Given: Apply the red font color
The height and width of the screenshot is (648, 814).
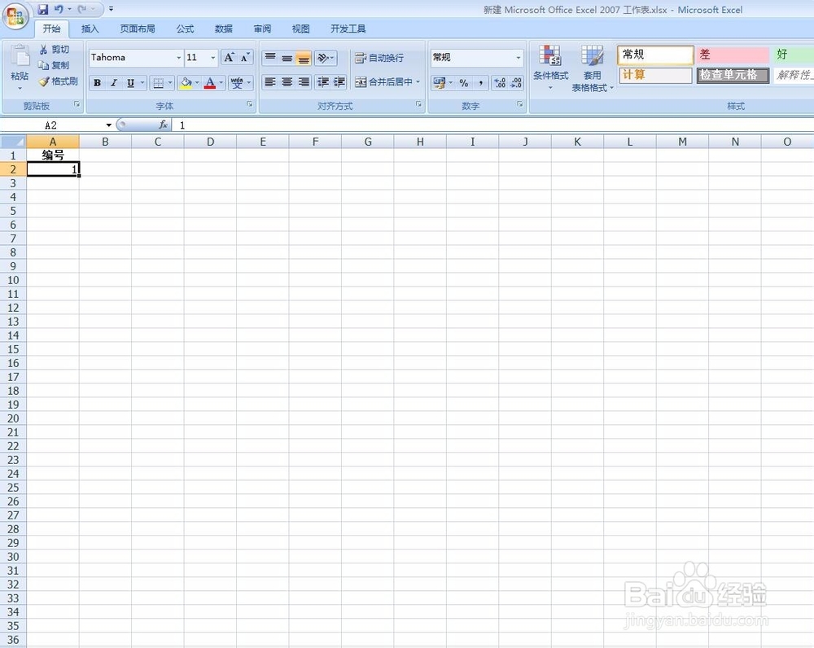Looking at the screenshot, I should coord(210,82).
